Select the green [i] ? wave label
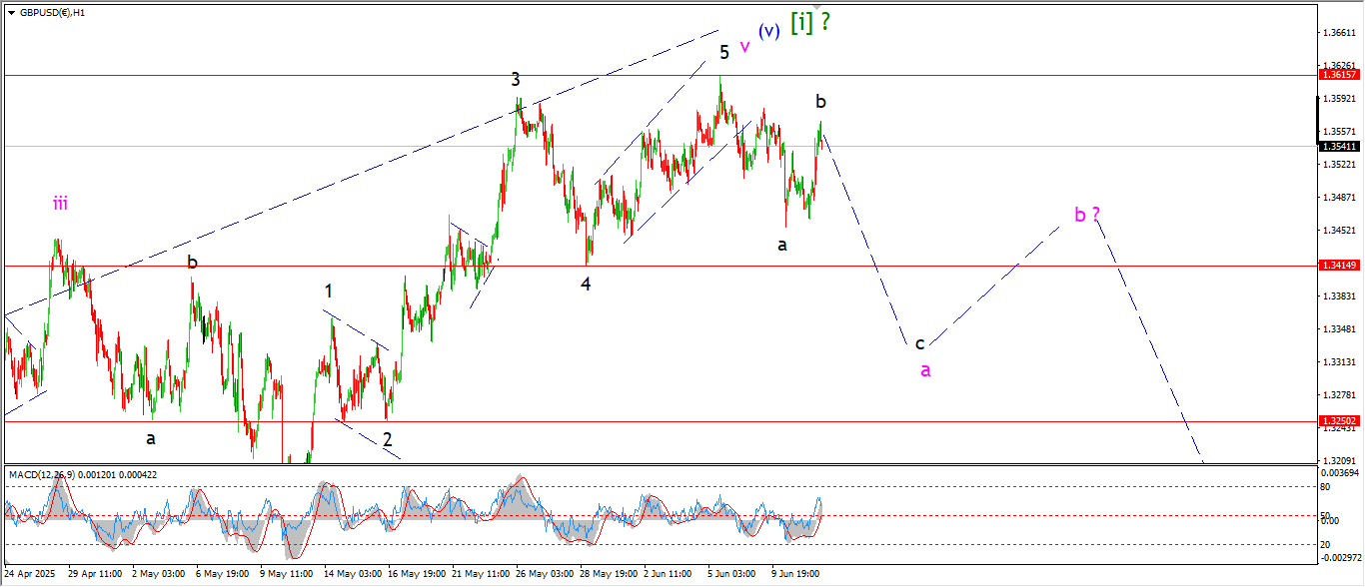Screen dimensions: 1365x587 (810, 23)
